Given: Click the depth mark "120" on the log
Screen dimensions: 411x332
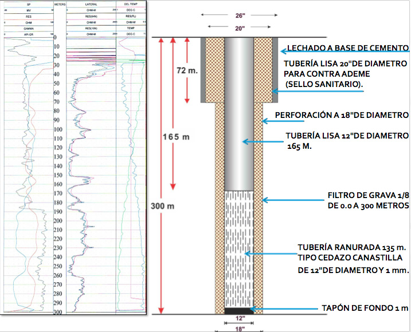Looking at the screenshot, I should [x=58, y=148].
